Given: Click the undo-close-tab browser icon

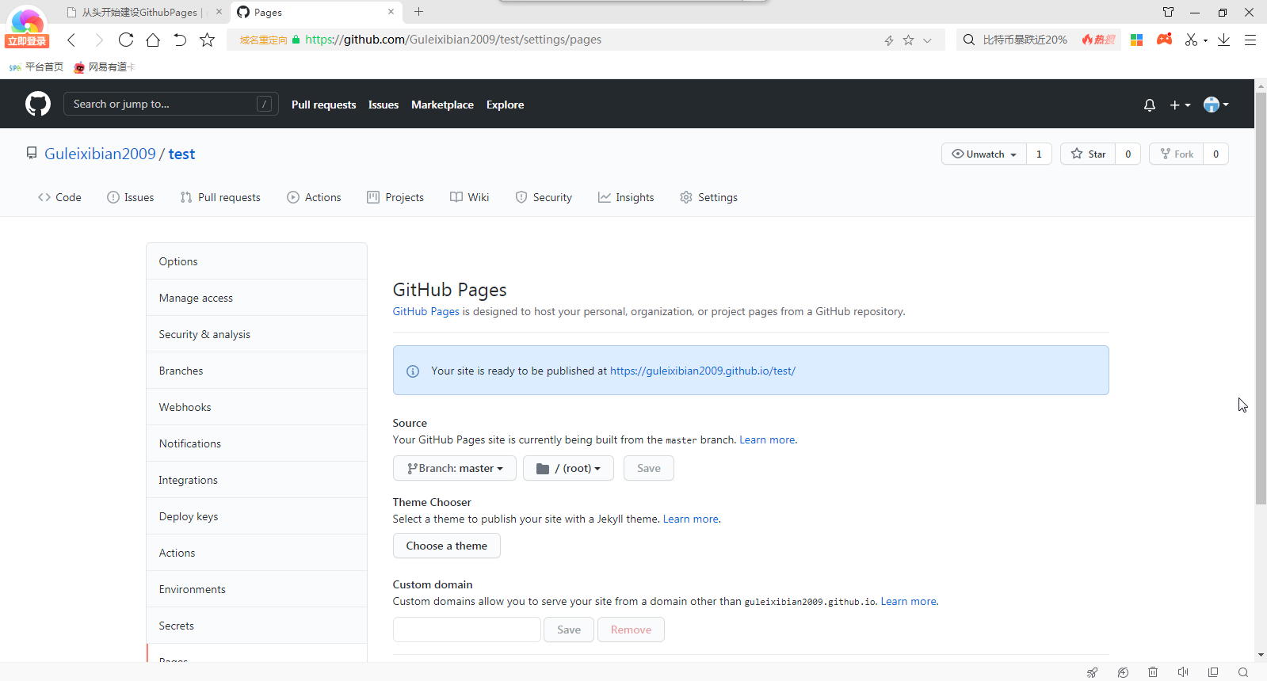Looking at the screenshot, I should (x=180, y=40).
